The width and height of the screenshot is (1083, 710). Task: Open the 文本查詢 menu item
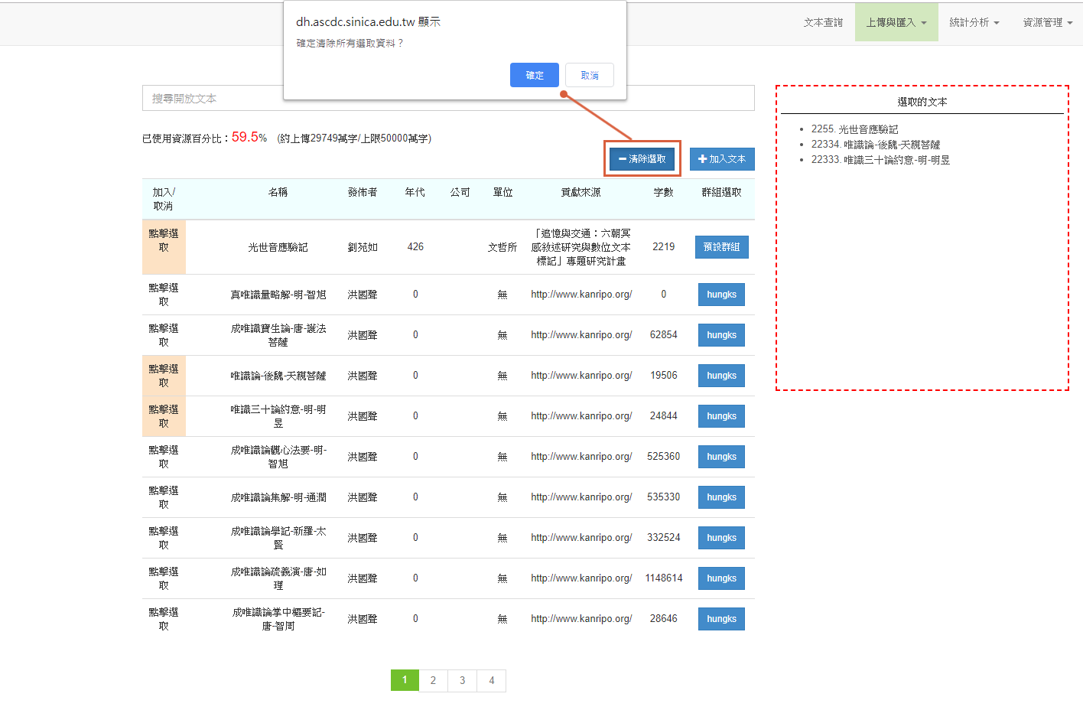pos(823,23)
